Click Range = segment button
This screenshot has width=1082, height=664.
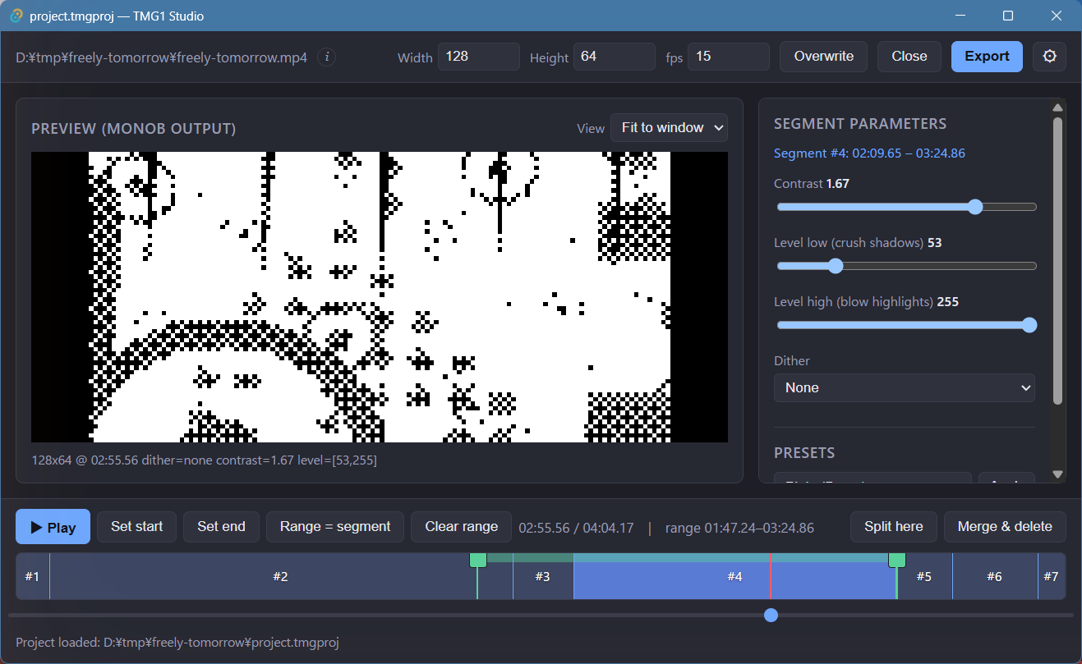point(335,527)
